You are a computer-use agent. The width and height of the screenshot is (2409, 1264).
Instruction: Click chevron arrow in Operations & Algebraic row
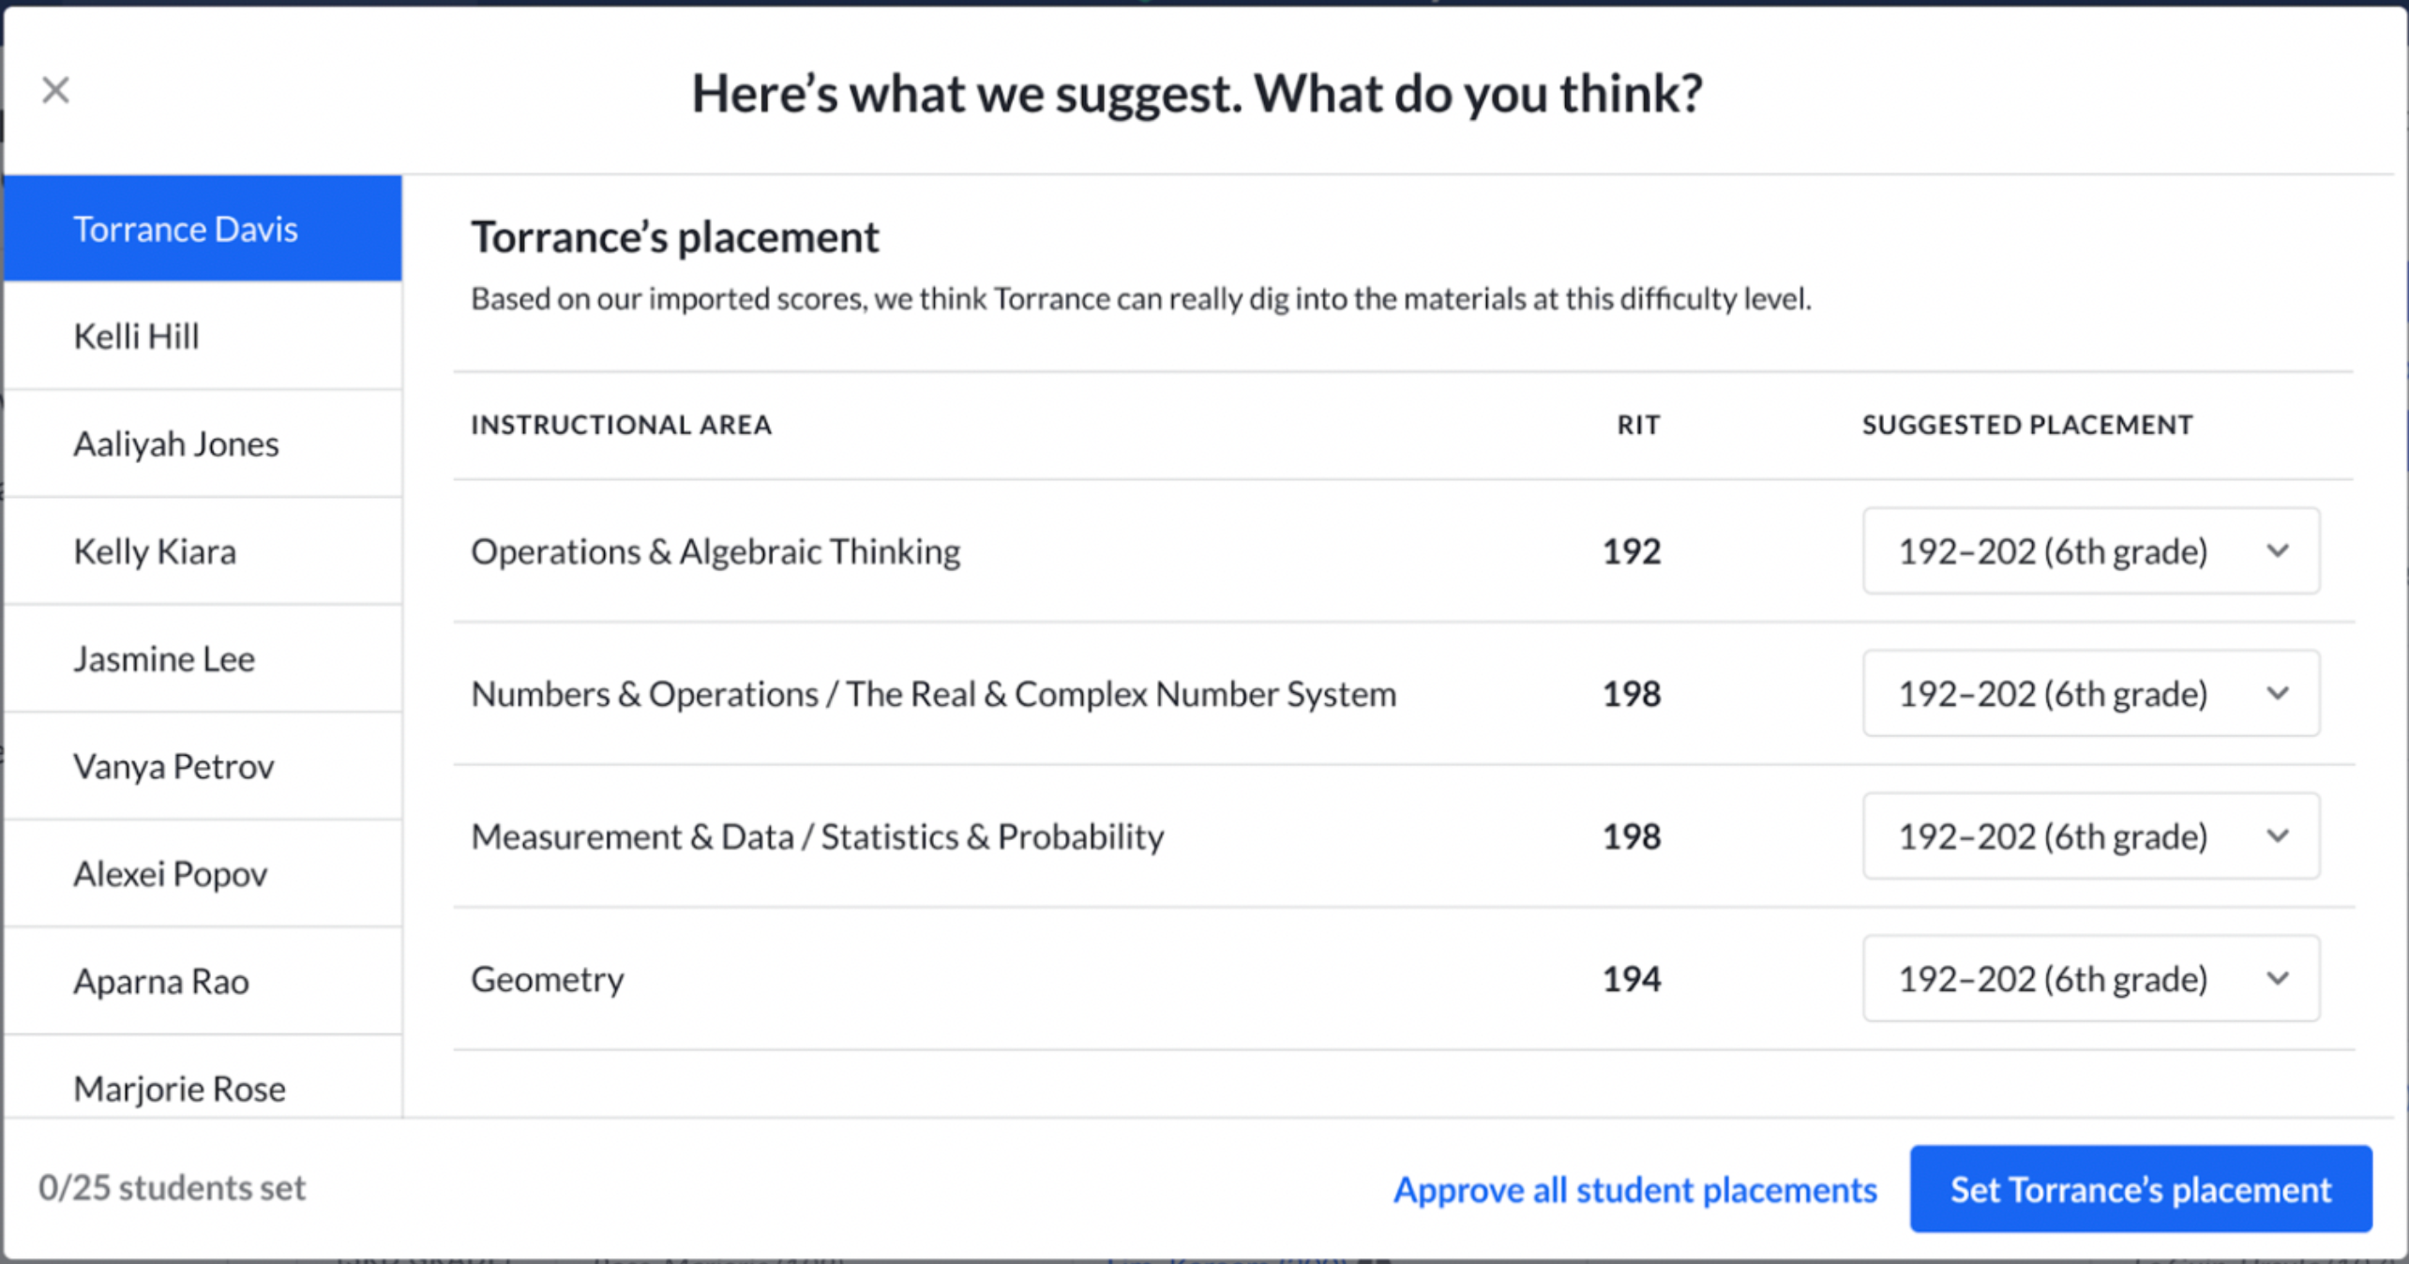coord(2278,551)
